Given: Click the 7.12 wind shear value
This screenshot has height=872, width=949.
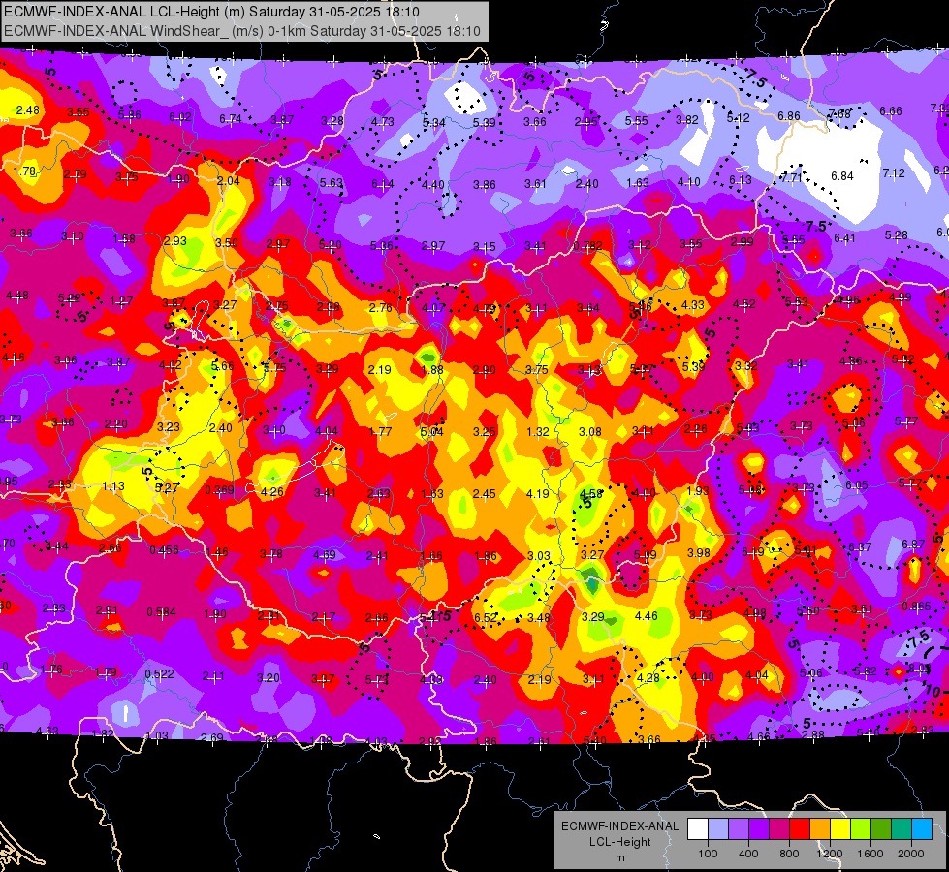Looking at the screenshot, I should [x=894, y=173].
